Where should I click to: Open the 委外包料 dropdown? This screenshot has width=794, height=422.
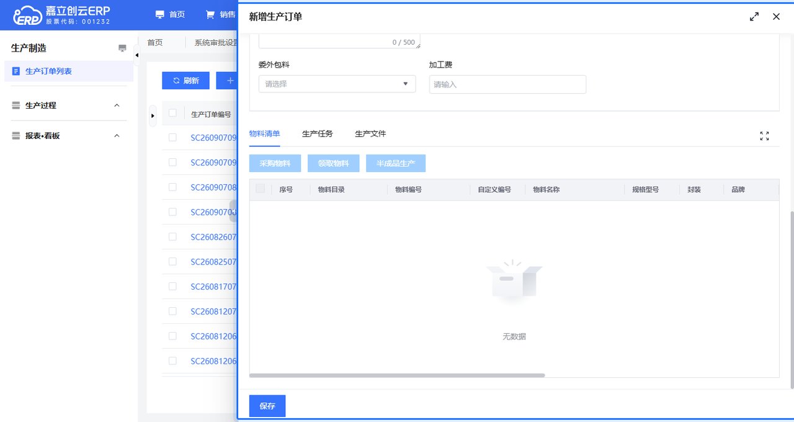coord(337,84)
